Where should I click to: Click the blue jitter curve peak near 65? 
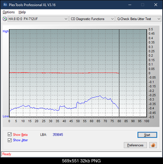(x=100, y=96)
